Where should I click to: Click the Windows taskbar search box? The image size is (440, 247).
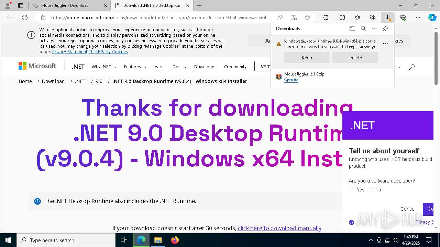coord(66,240)
